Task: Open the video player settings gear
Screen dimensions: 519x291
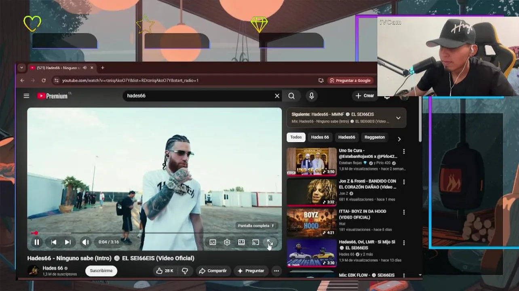Action: click(x=227, y=242)
